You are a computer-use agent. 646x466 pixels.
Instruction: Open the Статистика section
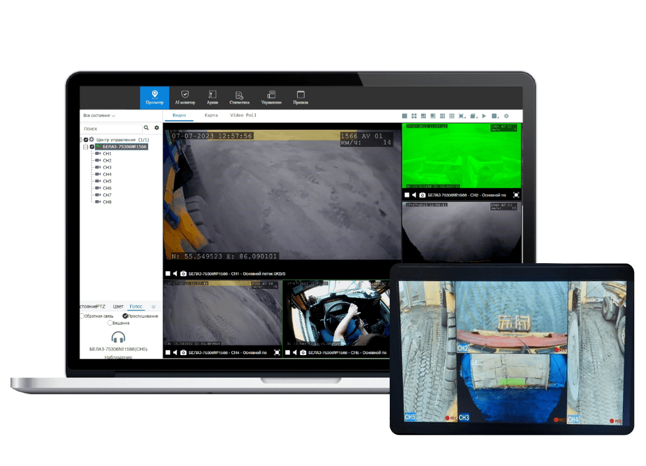(x=239, y=97)
